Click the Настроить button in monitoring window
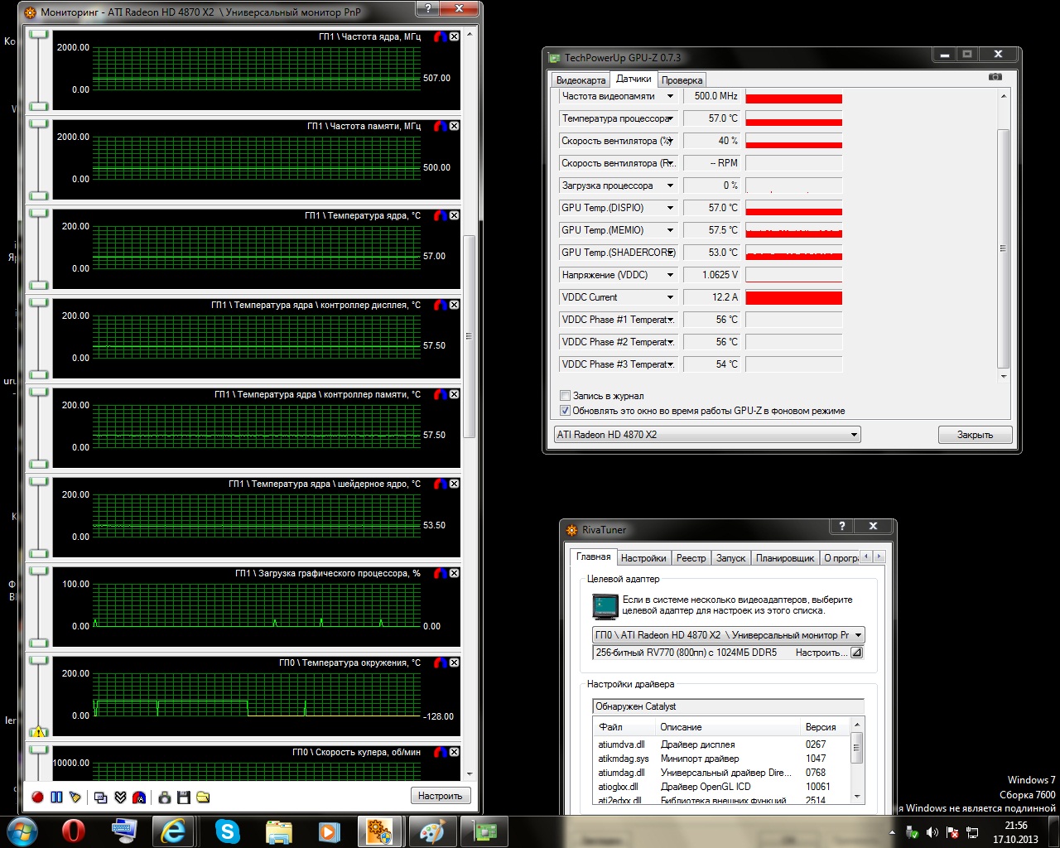The height and width of the screenshot is (848, 1060). coord(440,796)
